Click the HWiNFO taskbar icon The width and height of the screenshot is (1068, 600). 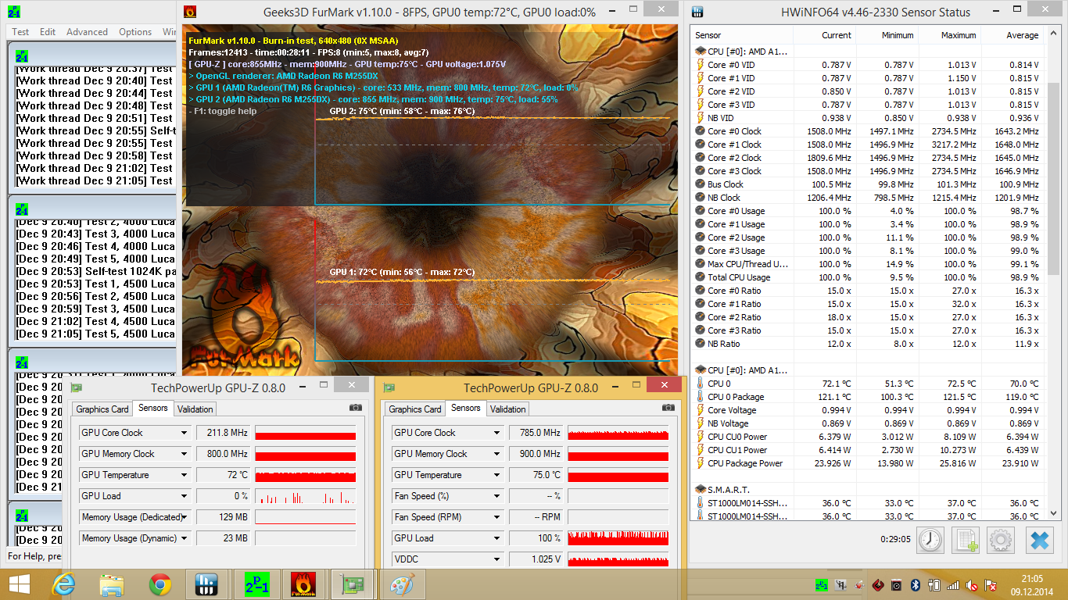(x=208, y=584)
